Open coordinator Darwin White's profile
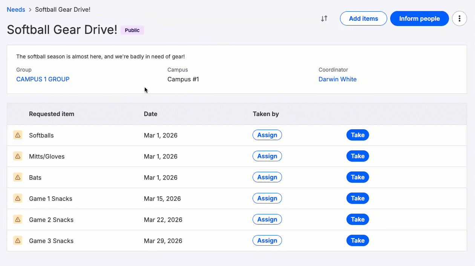 (x=337, y=79)
